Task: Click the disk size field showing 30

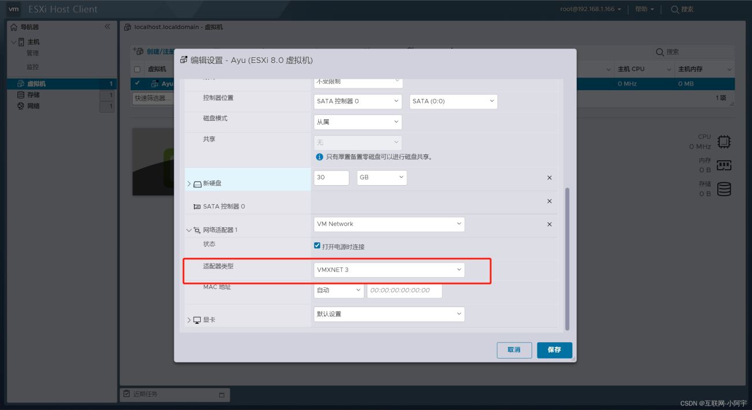Action: 331,178
